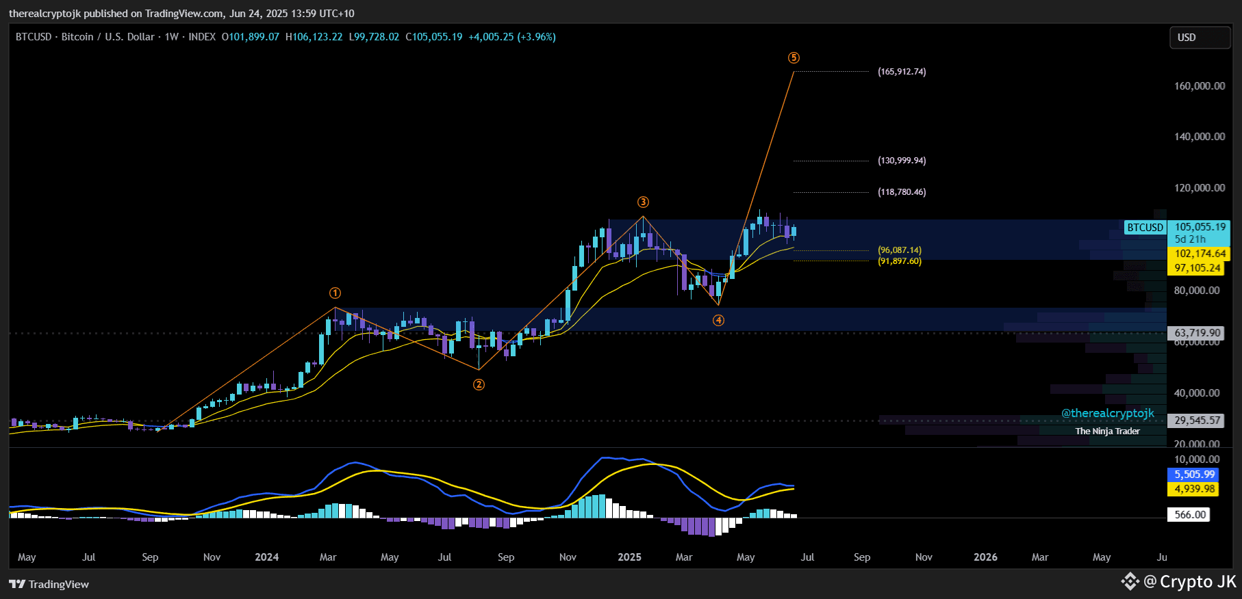This screenshot has height=599, width=1242.
Task: Click the 10,000.00 indicator scale label
Action: click(1197, 460)
